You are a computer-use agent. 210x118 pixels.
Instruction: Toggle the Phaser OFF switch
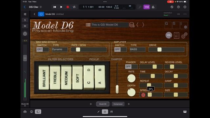131,67
